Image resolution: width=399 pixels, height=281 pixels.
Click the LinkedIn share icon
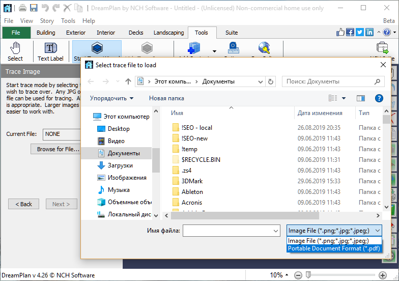[369, 32]
